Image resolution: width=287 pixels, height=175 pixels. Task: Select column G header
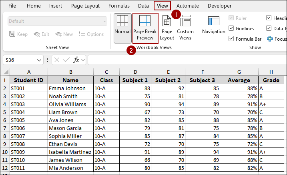pyautogui.click(x=239, y=72)
